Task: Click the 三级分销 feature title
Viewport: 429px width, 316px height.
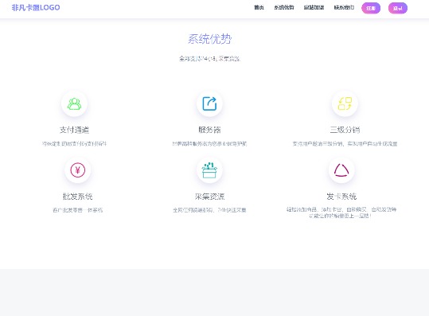Action: point(345,130)
